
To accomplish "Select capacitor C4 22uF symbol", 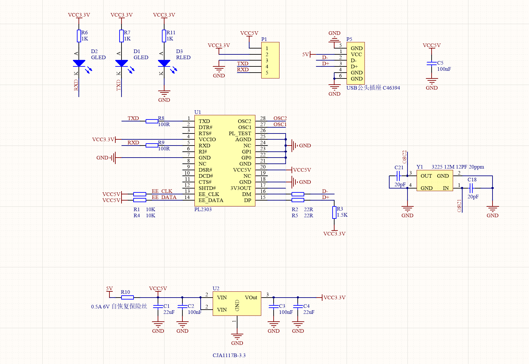I will pyautogui.click(x=298, y=306).
